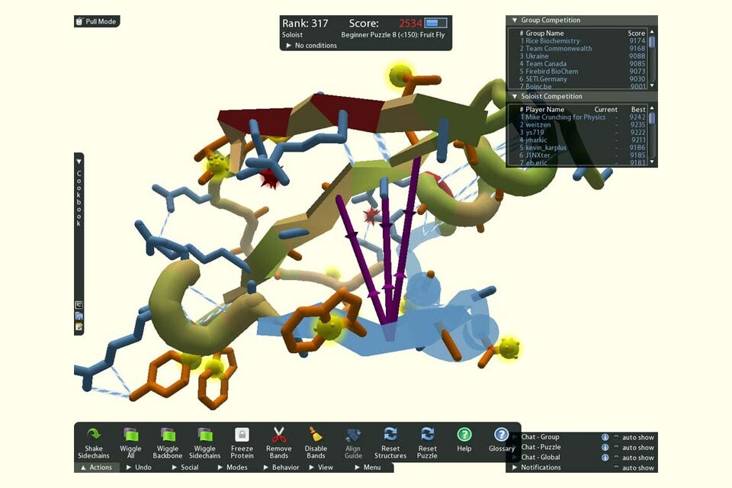Open the Social menu
The height and width of the screenshot is (488, 732).
pos(185,467)
